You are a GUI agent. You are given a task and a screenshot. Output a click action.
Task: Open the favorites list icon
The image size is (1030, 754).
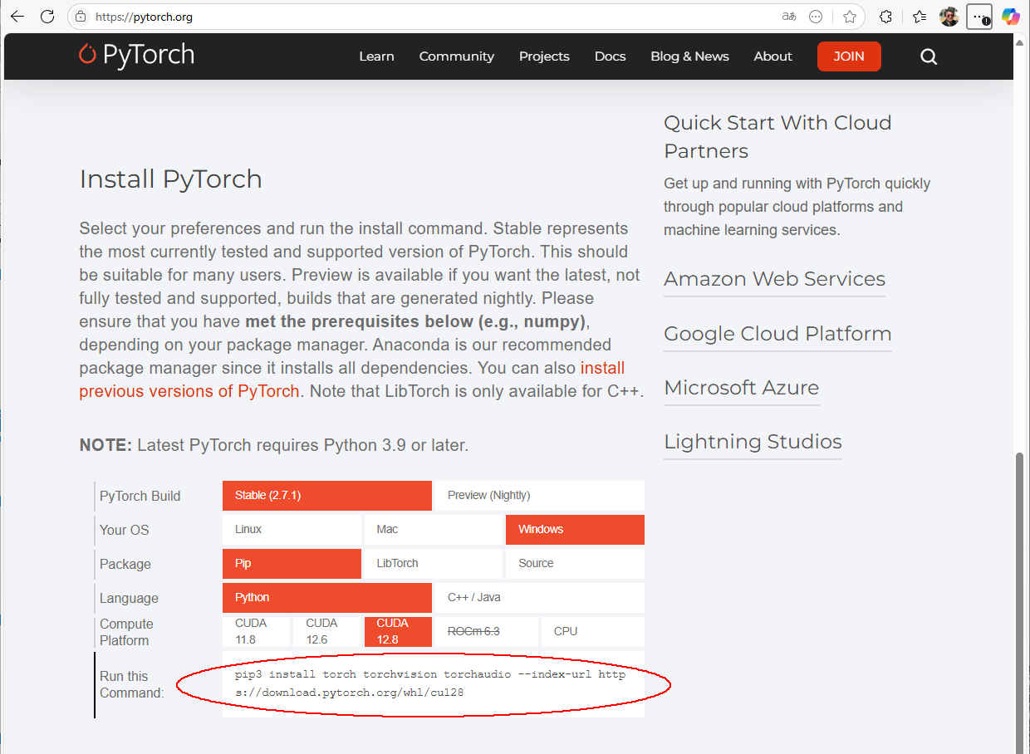pyautogui.click(x=920, y=17)
